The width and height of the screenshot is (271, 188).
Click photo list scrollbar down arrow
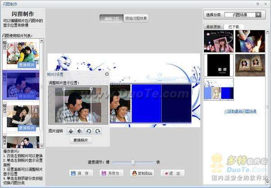pyautogui.click(x=42, y=146)
